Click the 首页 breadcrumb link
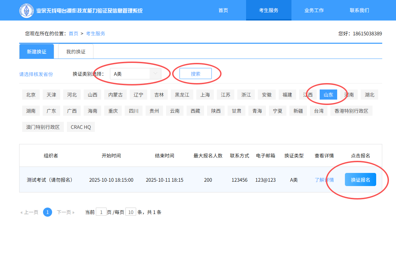Screen dimensions: 396x253 coord(73,33)
